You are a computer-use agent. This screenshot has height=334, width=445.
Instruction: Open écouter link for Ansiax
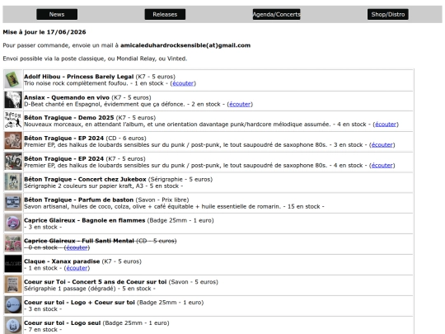(240, 104)
